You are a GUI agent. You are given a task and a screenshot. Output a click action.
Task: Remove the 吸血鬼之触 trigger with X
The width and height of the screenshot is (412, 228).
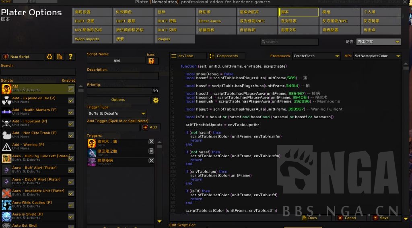(x=151, y=151)
